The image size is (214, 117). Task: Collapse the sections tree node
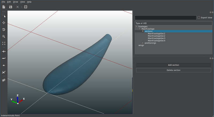coord(143,31)
